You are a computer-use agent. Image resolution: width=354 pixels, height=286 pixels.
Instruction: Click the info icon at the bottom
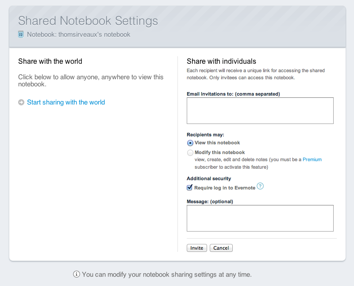(x=76, y=274)
